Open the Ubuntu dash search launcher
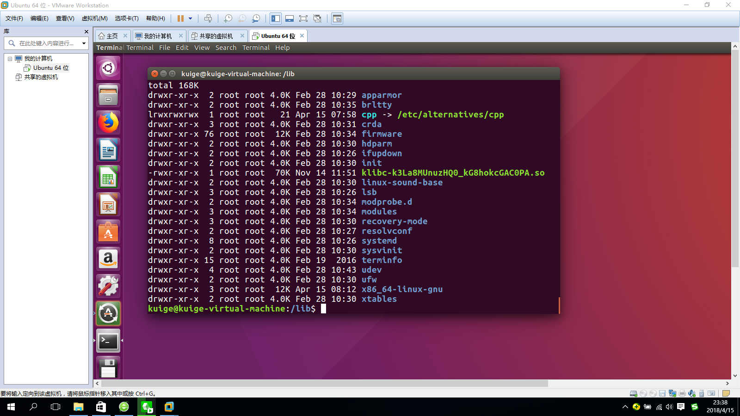Image resolution: width=740 pixels, height=416 pixels. [108, 68]
